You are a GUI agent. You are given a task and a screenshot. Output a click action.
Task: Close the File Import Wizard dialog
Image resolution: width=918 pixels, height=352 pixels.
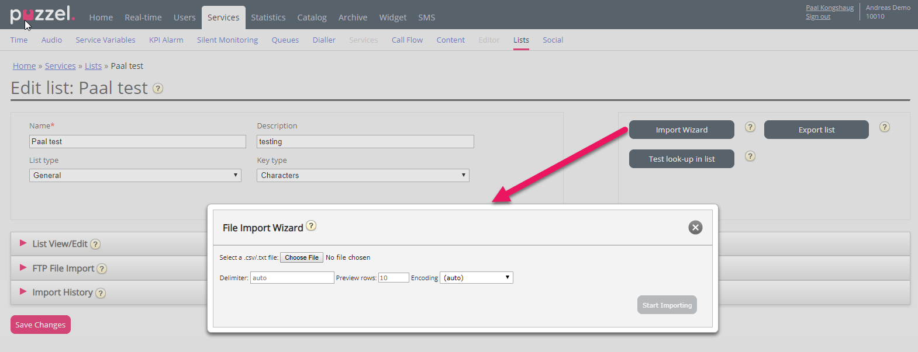695,228
